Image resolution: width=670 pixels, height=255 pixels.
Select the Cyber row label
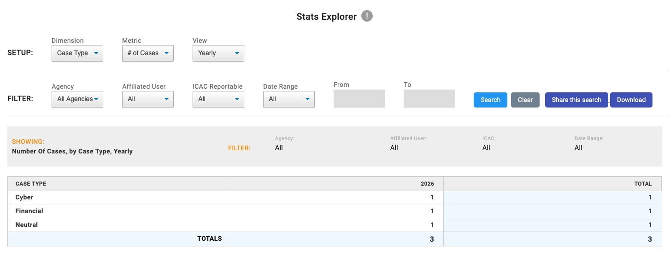[24, 198]
